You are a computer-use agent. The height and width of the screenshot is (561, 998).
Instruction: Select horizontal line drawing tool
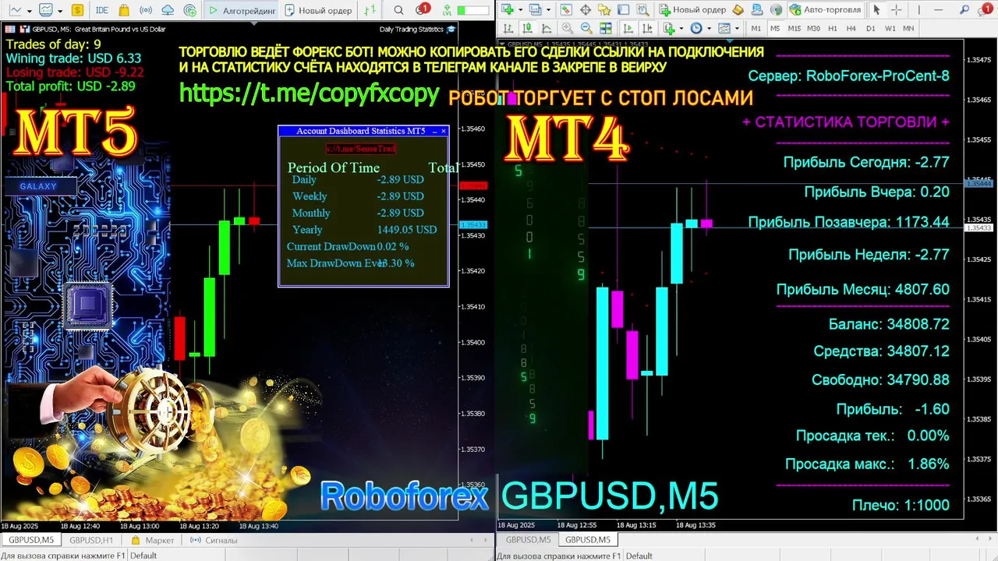click(x=938, y=9)
